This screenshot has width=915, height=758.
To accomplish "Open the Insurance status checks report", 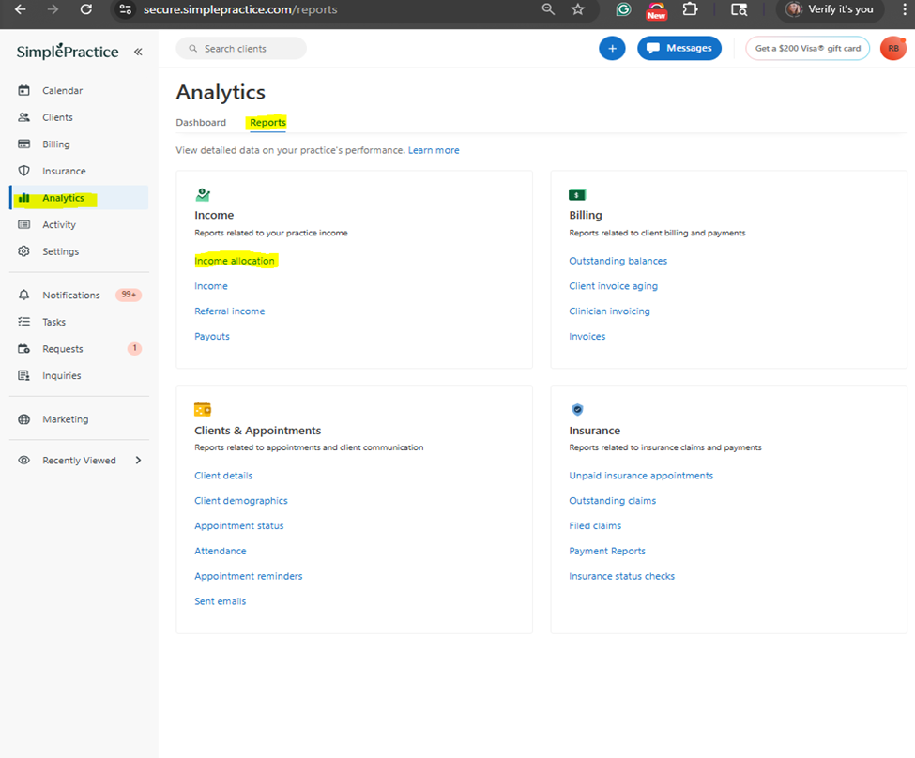I will coord(621,576).
